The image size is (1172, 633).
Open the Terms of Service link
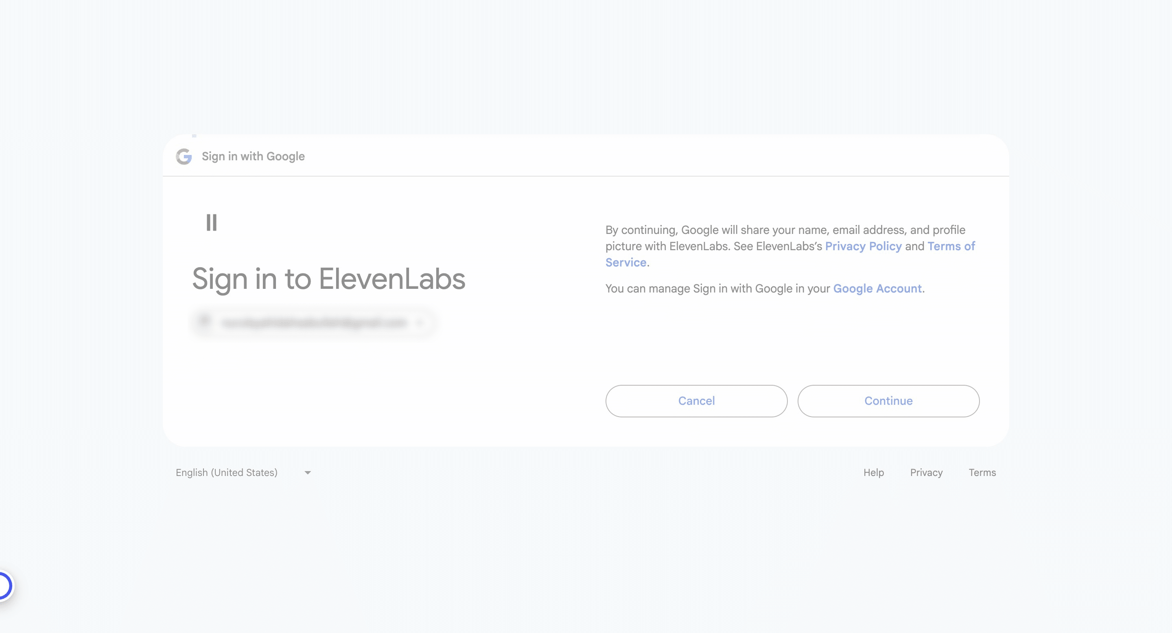pyautogui.click(x=951, y=247)
